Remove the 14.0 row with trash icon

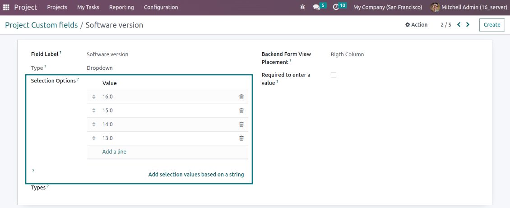(241, 125)
